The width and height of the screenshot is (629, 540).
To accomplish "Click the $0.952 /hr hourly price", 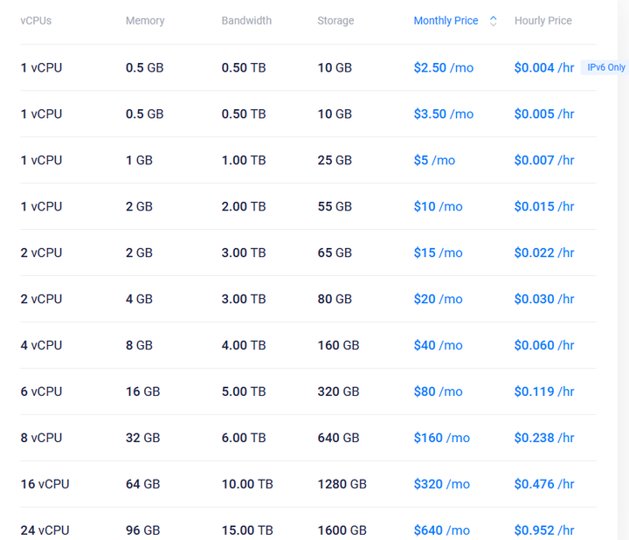I will 544,530.
